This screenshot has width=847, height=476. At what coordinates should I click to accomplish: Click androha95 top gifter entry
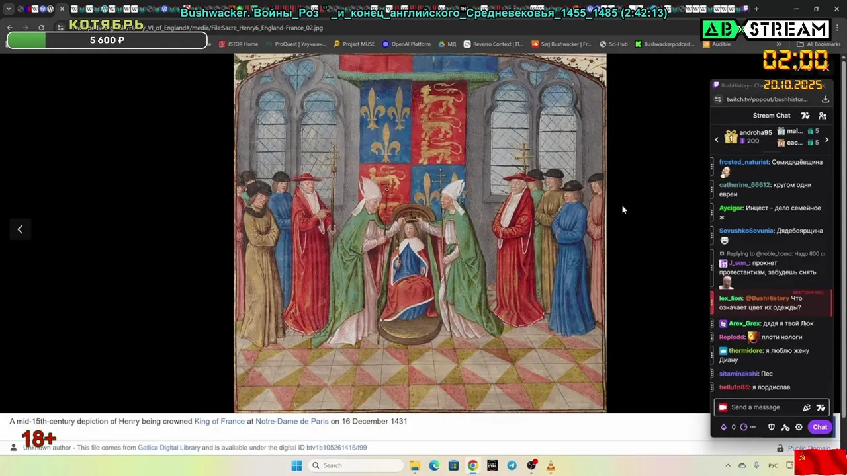(x=748, y=137)
